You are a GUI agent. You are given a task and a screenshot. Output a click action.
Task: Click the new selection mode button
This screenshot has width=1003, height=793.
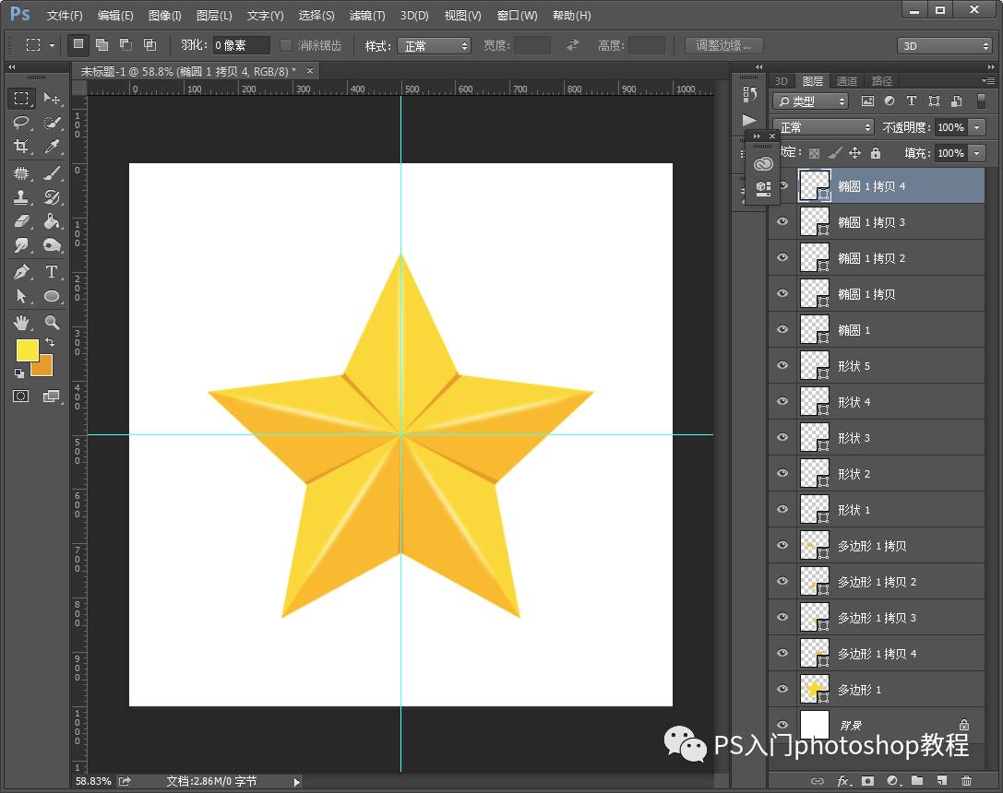tap(78, 44)
